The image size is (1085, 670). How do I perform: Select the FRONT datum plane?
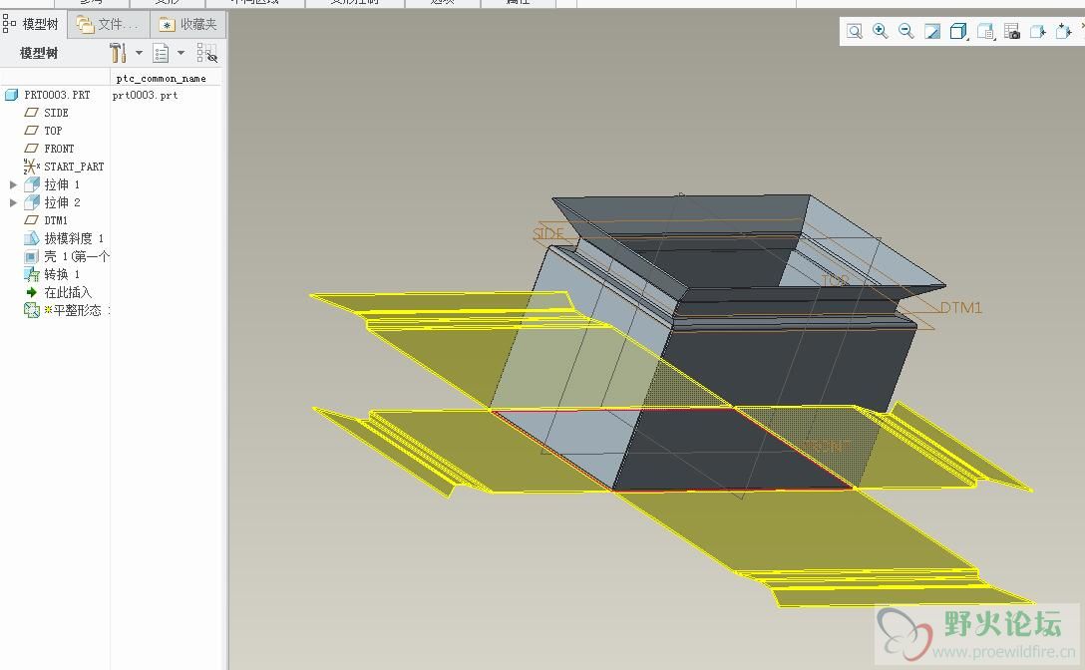click(59, 149)
